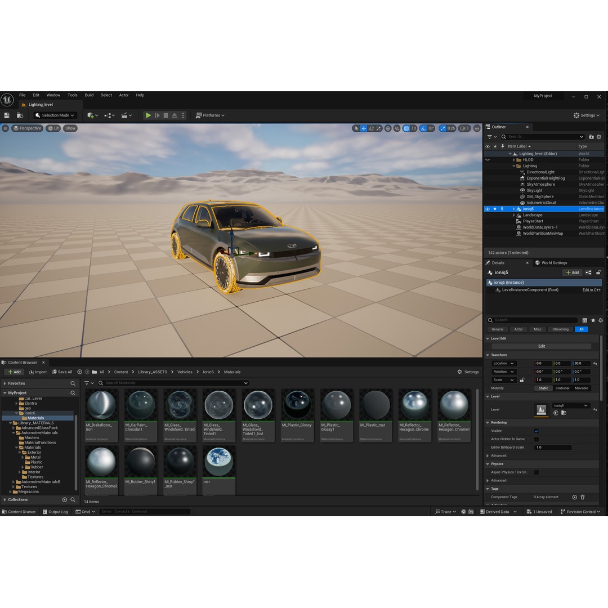Screen dimensions: 608x608
Task: Toggle the Scale lock icon
Action: (x=522, y=381)
